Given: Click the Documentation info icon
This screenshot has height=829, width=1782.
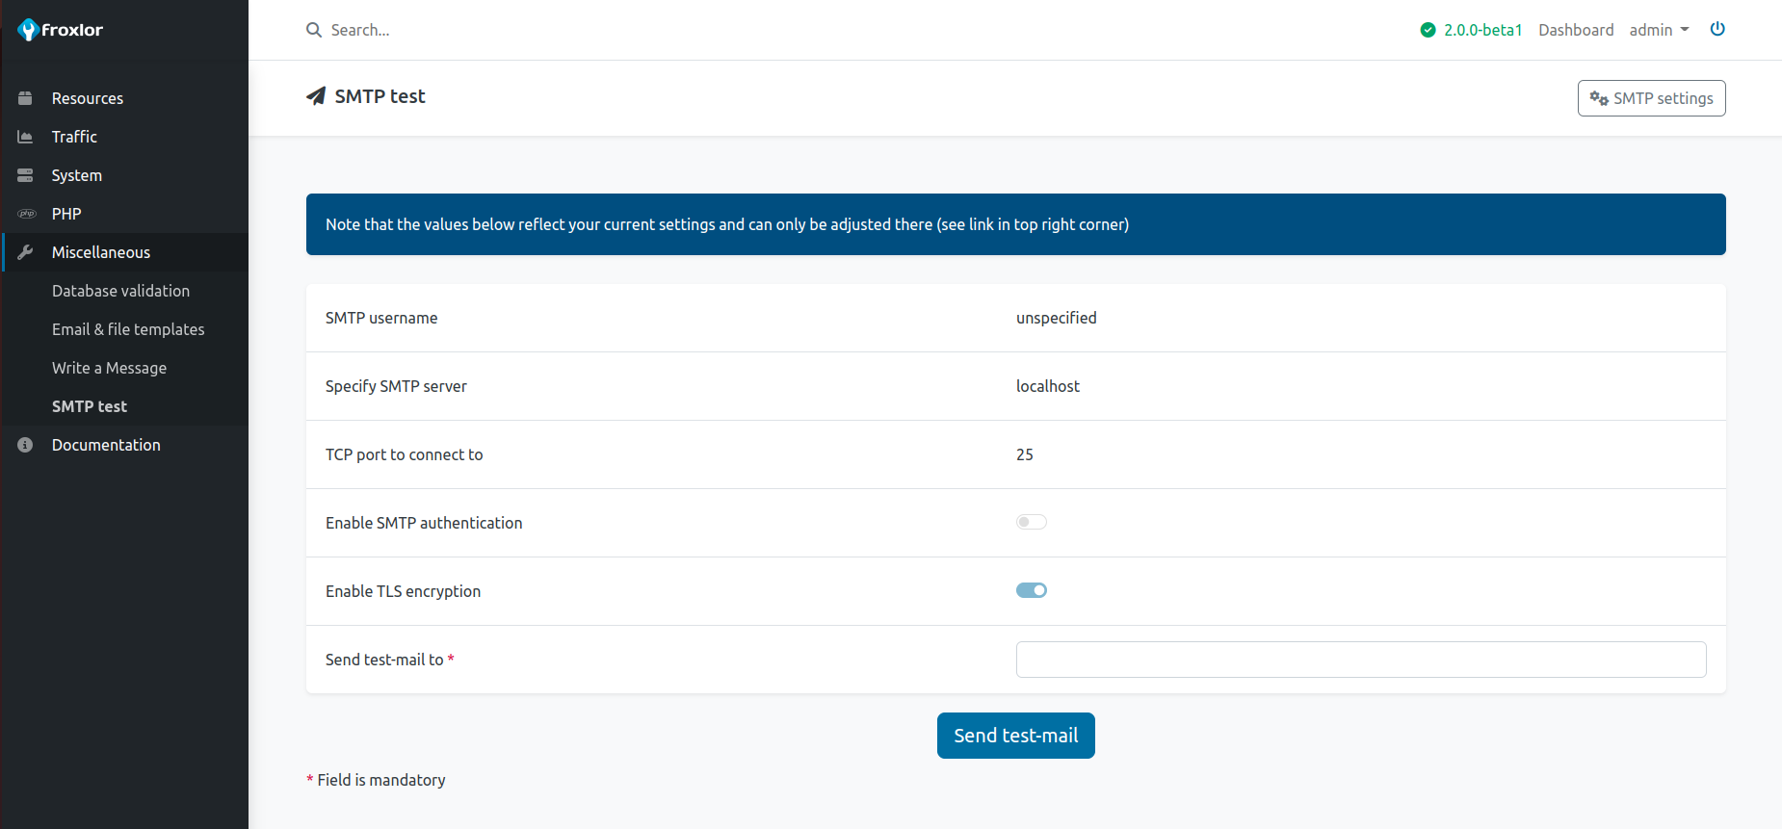Looking at the screenshot, I should tap(26, 445).
